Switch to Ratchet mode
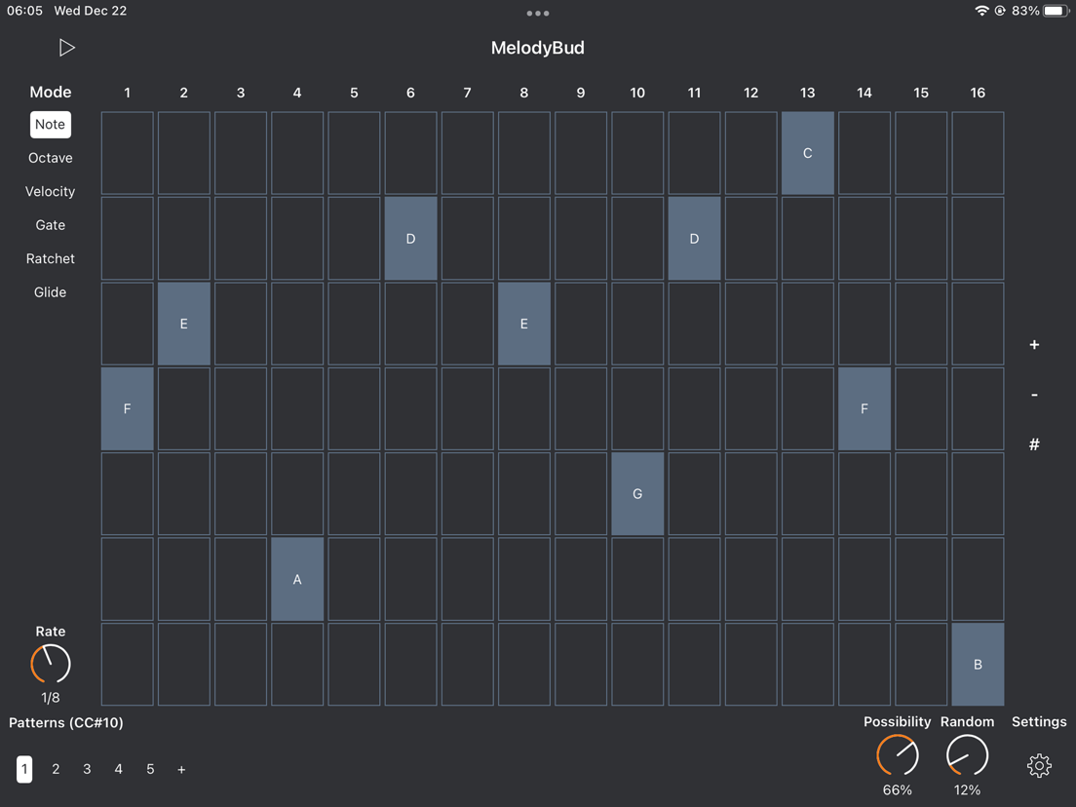 click(x=50, y=258)
